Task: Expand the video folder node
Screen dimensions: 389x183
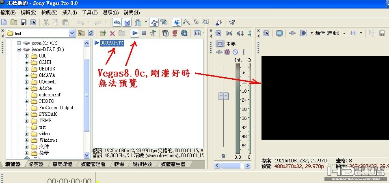Action: pos(26,134)
